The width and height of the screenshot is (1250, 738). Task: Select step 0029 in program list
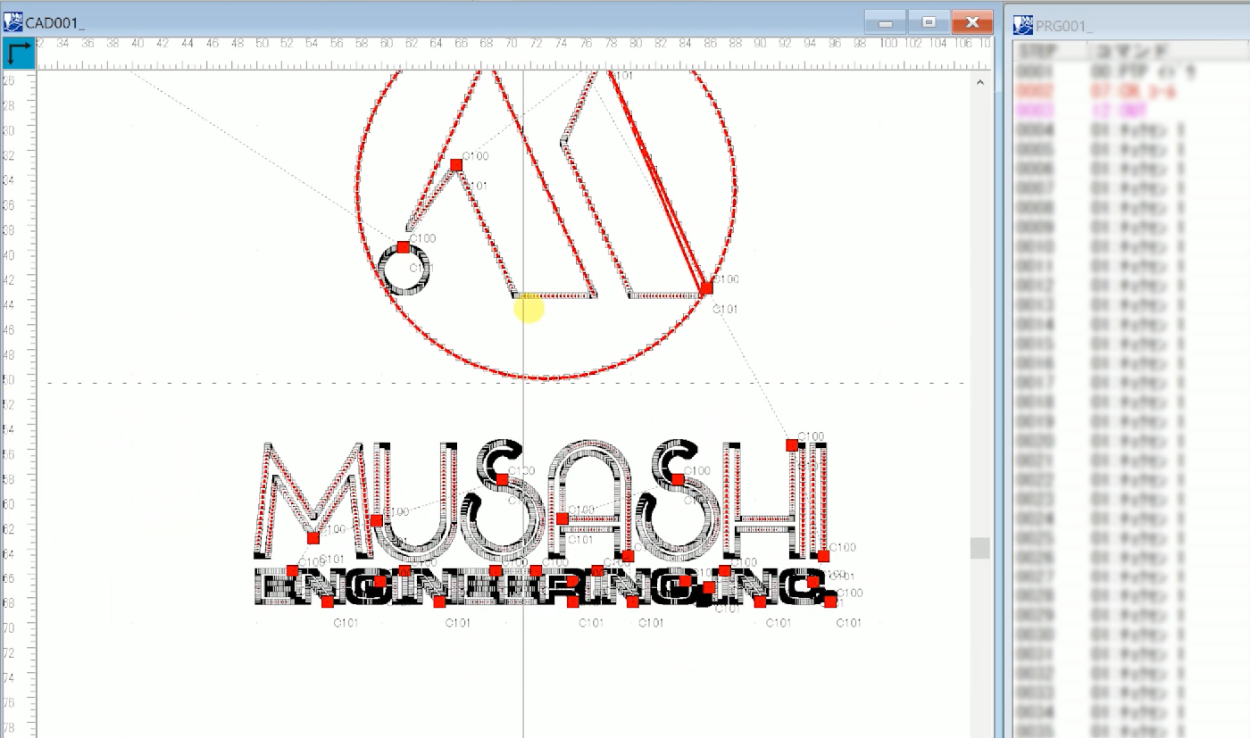coord(1131,616)
